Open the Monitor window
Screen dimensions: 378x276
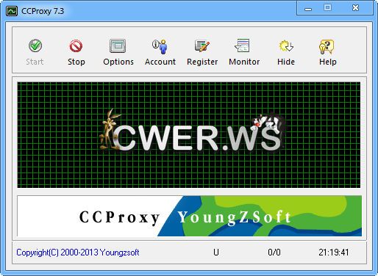[244, 52]
